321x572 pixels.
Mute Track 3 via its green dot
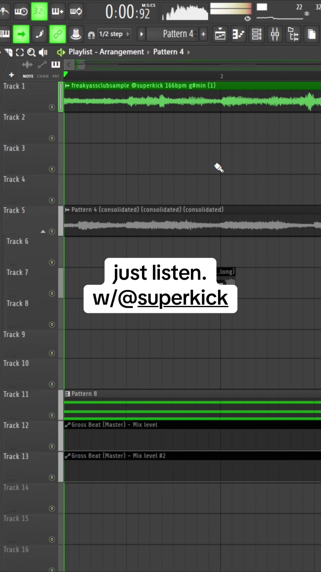52,169
